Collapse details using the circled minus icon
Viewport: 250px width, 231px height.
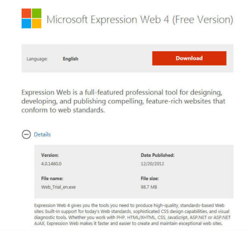[x=26, y=135]
